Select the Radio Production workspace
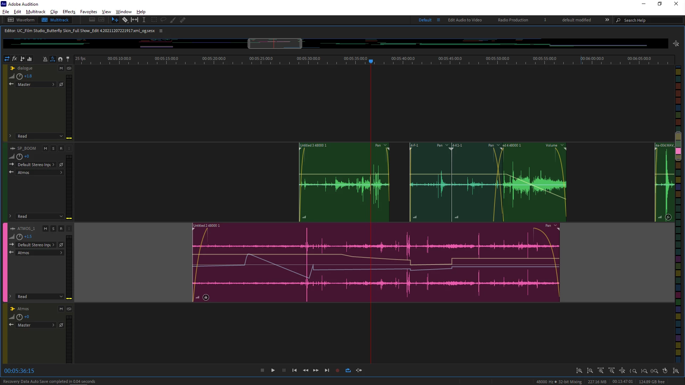This screenshot has width=685, height=385. click(513, 20)
